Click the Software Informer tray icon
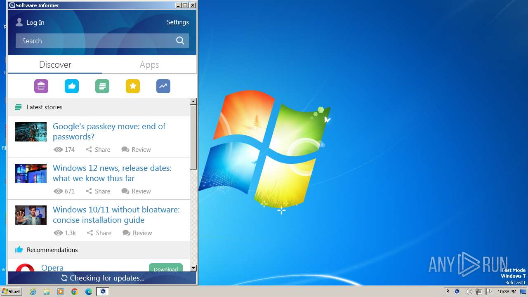 pos(457,292)
